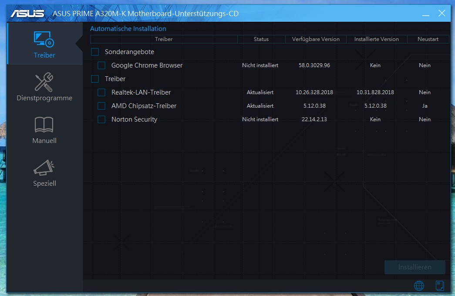Image resolution: width=455 pixels, height=296 pixels.
Task: Select the AMD Chipsatz-Treiber row name
Action: pos(144,106)
